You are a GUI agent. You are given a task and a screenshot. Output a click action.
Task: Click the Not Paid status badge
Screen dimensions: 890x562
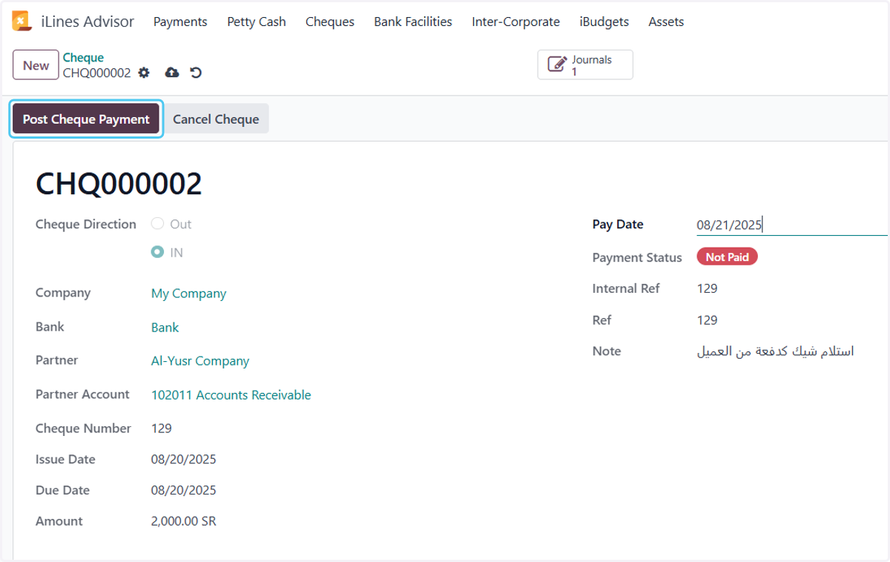(727, 257)
